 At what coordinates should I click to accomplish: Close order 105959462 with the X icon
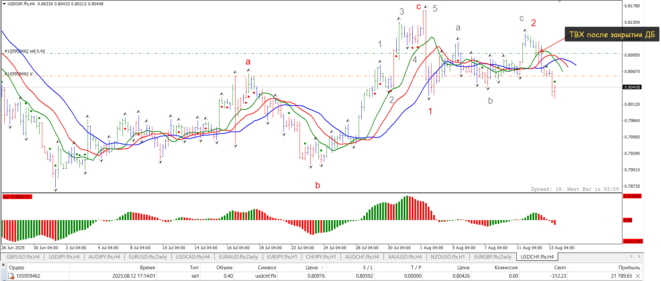click(638, 276)
